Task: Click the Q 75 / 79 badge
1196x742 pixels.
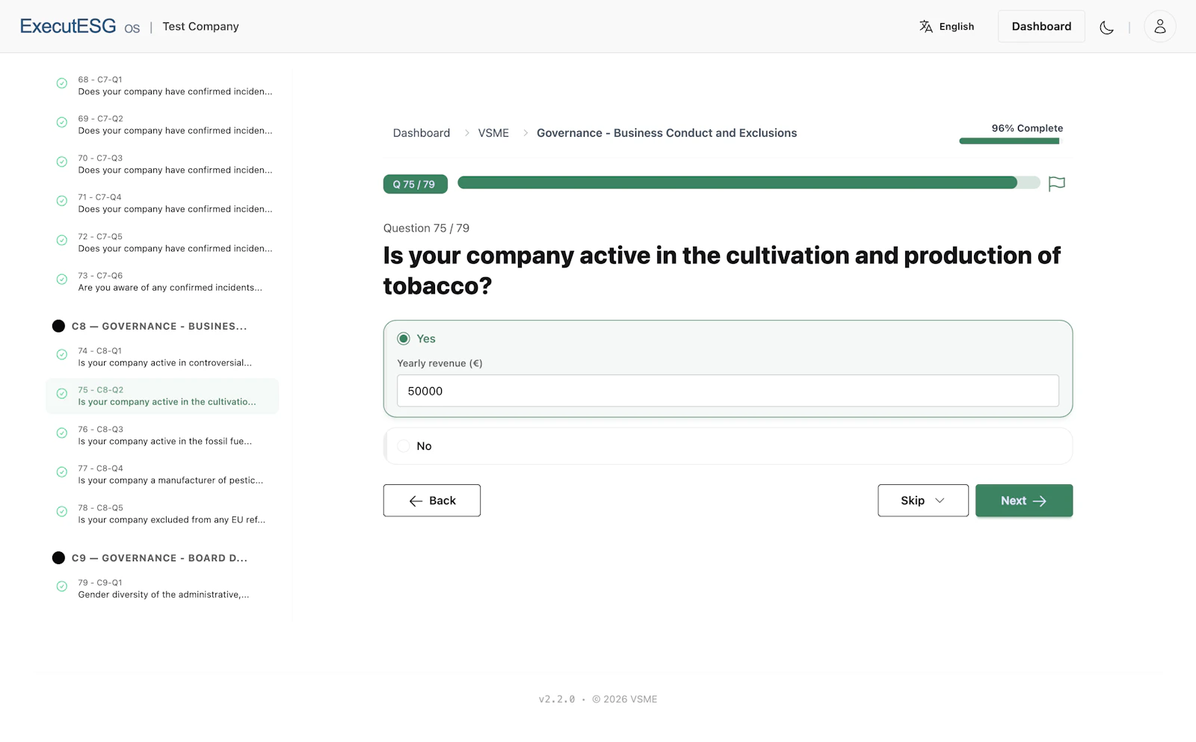Action: click(x=415, y=184)
